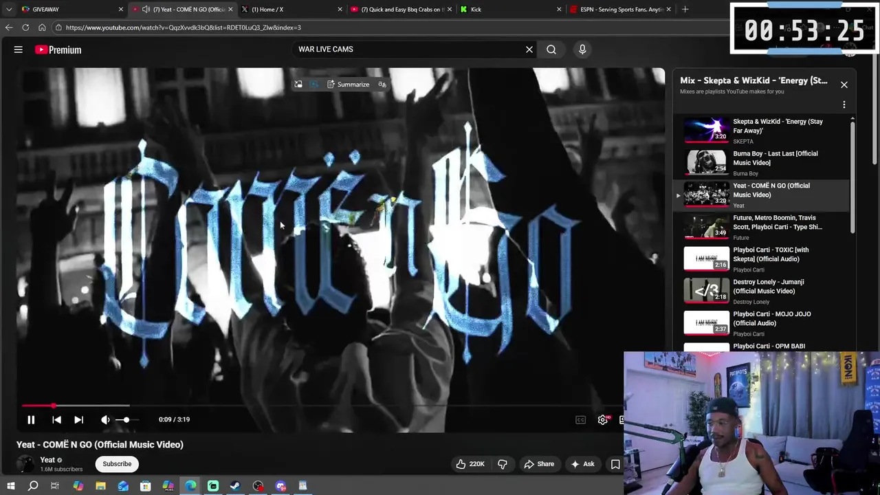
Task: Open the YouTube guide hamburger menu
Action: pos(19,49)
